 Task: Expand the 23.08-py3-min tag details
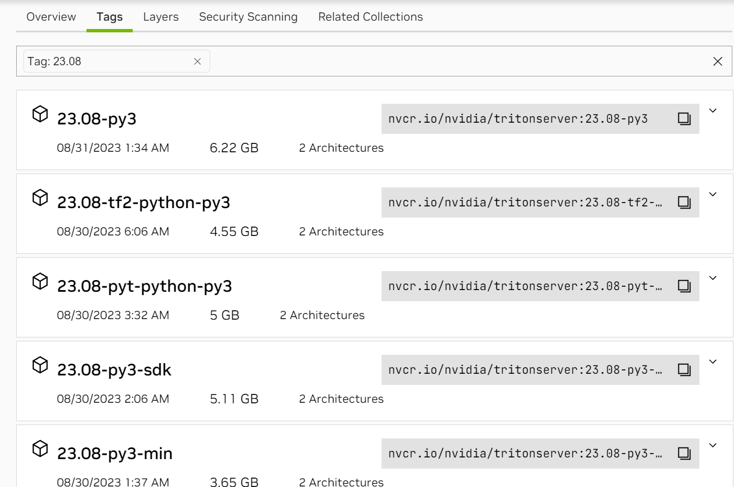click(712, 445)
